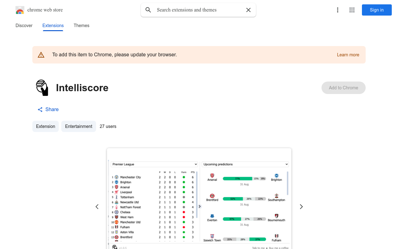Open the three-dot more options menu
398x249 pixels.
pyautogui.click(x=338, y=10)
